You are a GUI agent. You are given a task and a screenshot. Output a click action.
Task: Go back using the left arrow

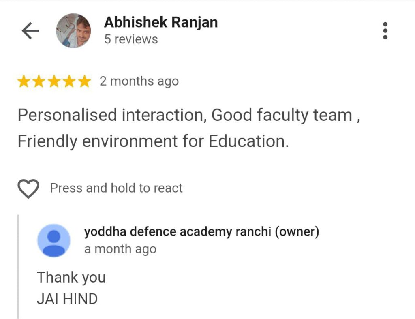point(30,31)
